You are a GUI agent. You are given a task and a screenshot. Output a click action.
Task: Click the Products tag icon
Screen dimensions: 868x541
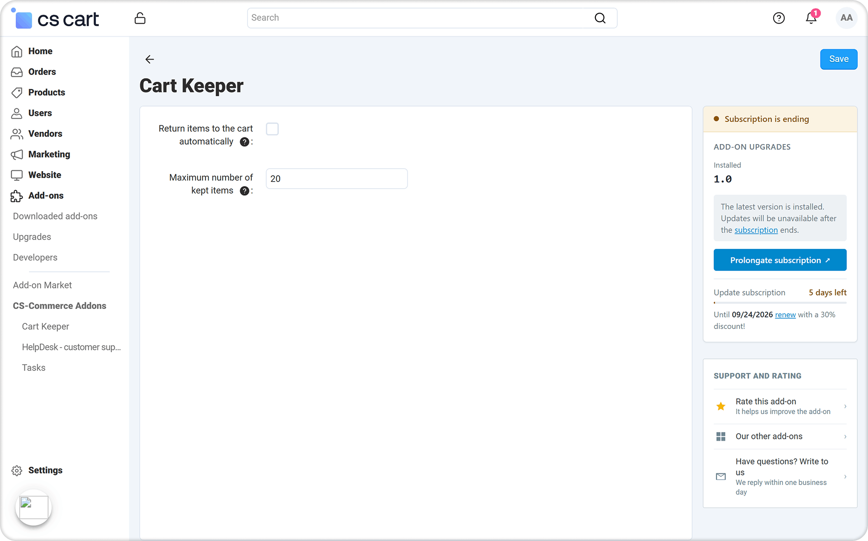tap(17, 93)
